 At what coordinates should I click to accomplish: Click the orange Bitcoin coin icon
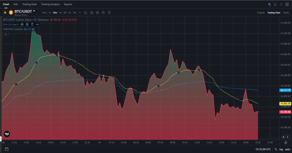[11, 13]
